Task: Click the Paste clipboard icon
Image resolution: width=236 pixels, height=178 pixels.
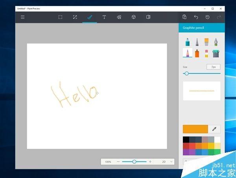Action: click(x=184, y=17)
